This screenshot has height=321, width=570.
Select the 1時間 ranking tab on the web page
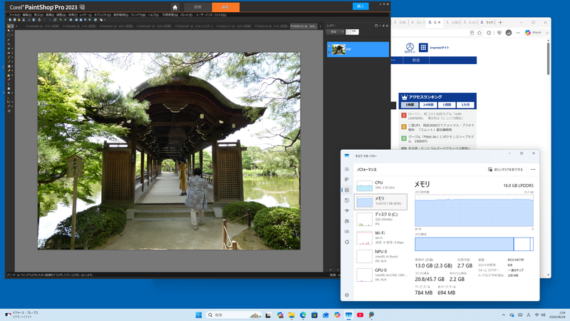coord(409,105)
